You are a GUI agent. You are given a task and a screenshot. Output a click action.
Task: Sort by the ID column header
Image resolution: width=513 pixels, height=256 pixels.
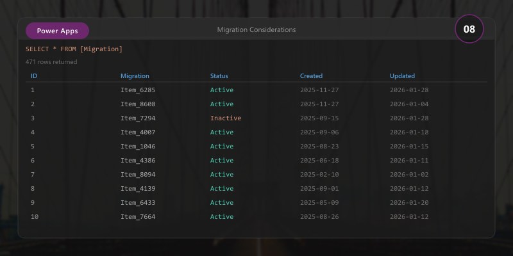pos(34,76)
